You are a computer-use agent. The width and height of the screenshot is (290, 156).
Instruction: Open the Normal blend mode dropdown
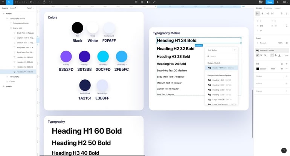click(x=263, y=43)
